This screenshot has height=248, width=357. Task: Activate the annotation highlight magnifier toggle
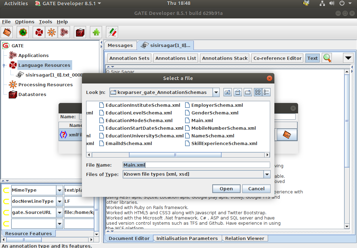click(327, 58)
